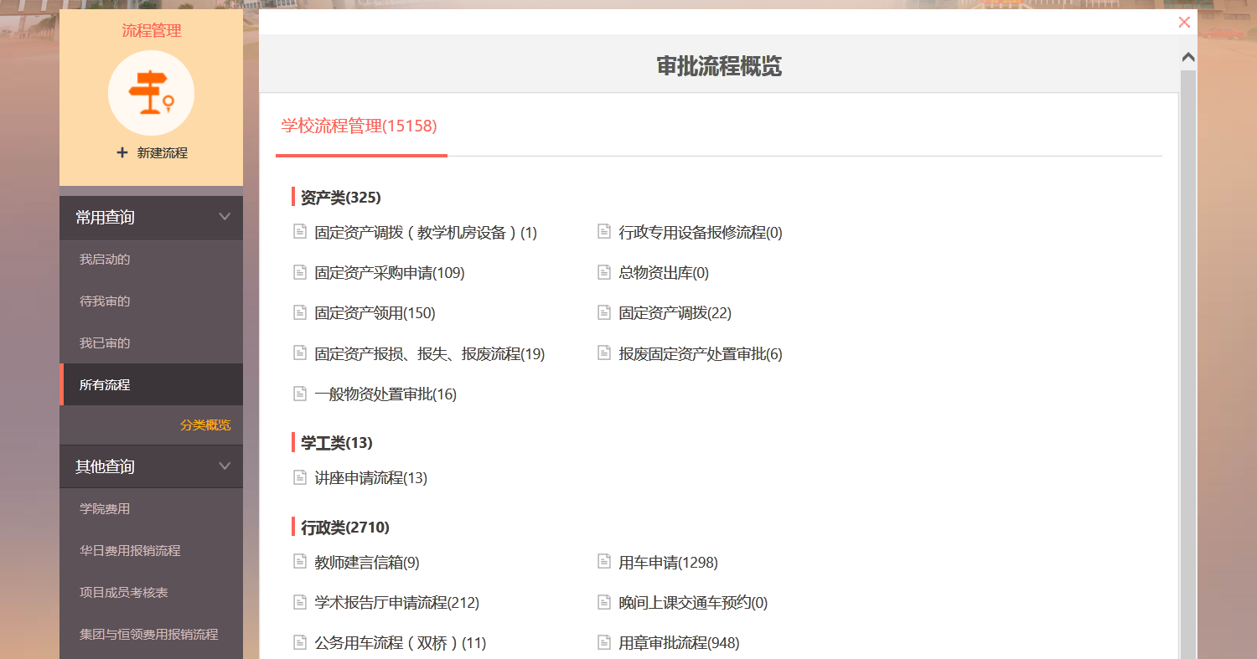This screenshot has width=1257, height=659.
Task: Open 固定资产调拨(22) flow
Action: 675,313
